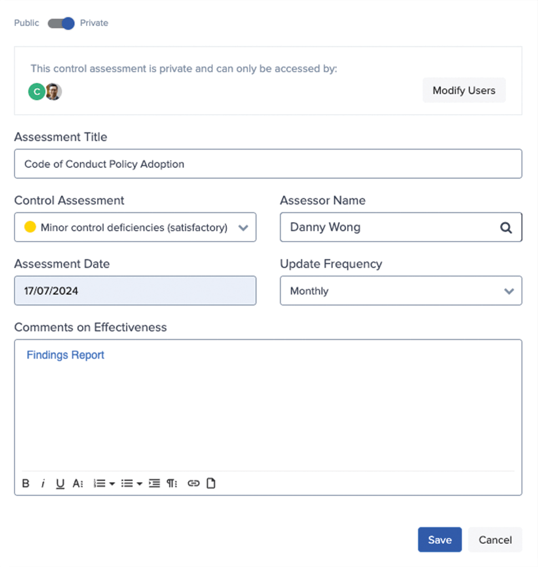Apply underline formatting to comment text

[x=60, y=484]
